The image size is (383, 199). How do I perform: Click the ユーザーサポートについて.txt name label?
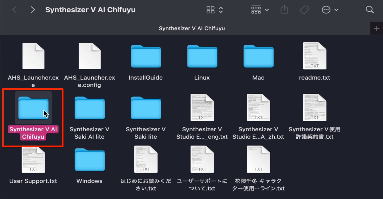202,185
